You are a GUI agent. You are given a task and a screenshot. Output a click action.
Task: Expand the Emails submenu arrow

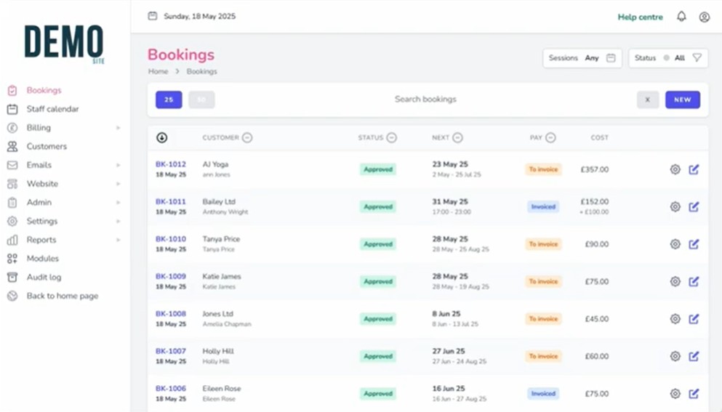(119, 165)
